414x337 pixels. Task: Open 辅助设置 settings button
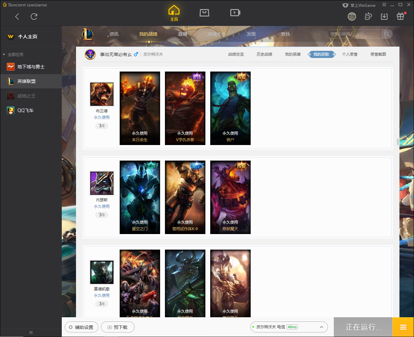81,327
